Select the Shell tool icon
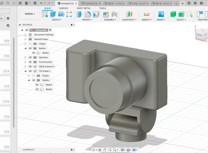Image resolution: width=208 pixels, height=153 pixels. pos(96,14)
